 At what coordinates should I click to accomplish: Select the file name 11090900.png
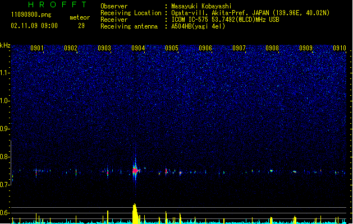point(31,15)
